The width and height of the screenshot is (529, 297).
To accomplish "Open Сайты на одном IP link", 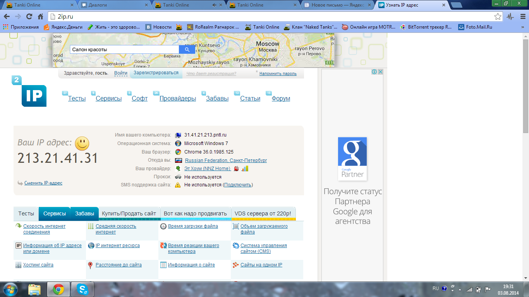I will 261,265.
